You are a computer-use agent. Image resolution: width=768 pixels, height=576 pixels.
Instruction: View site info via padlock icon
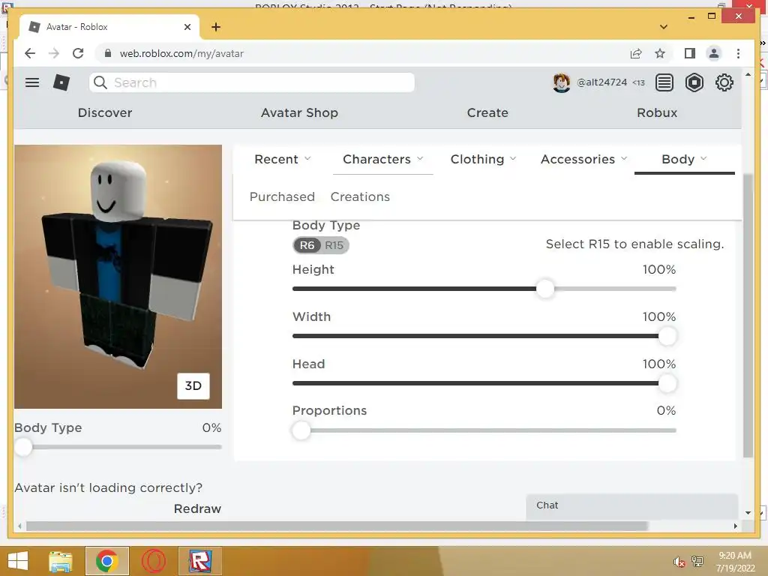tap(108, 53)
